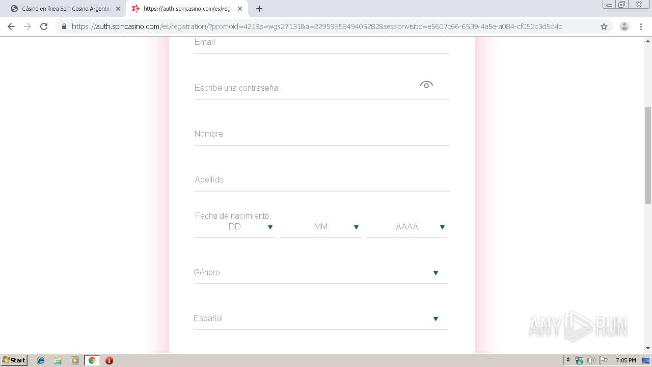
Task: Open the DD day dropdown
Action: [235, 227]
